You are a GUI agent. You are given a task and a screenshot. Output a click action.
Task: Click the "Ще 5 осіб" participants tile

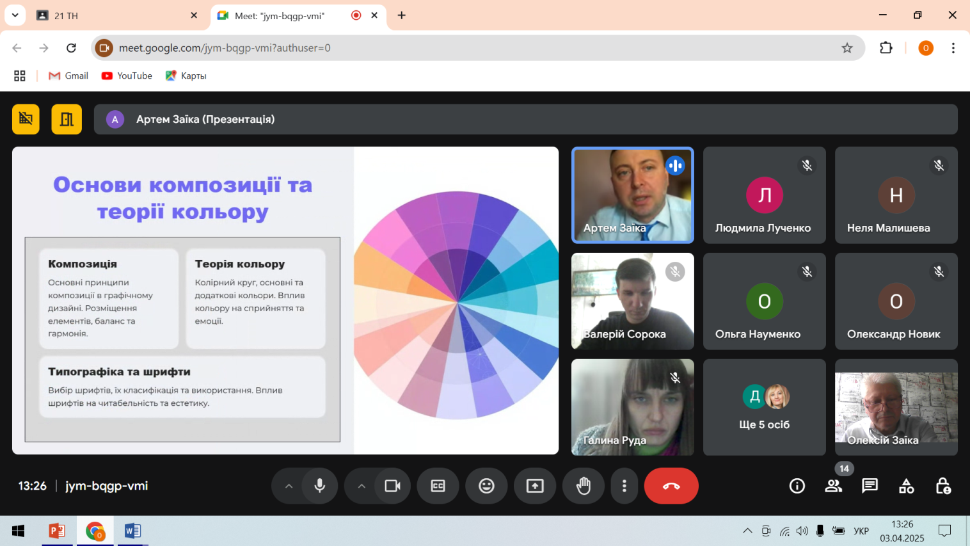(764, 407)
